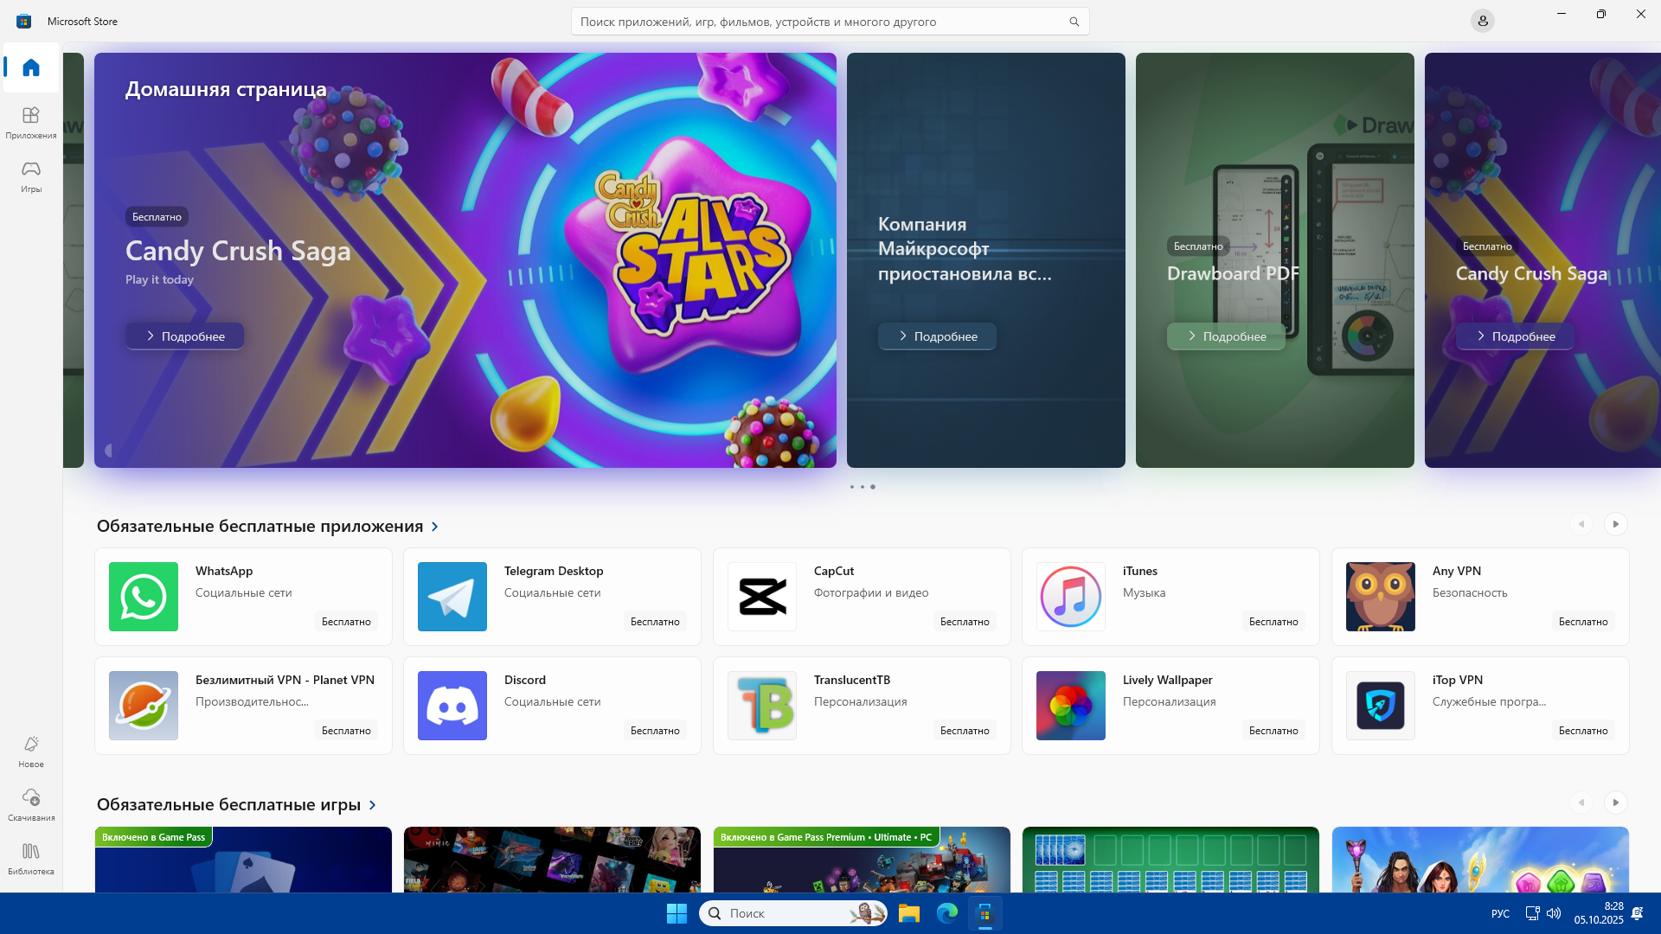1661x934 pixels.
Task: Open the iTunes app tile
Action: [1170, 596]
